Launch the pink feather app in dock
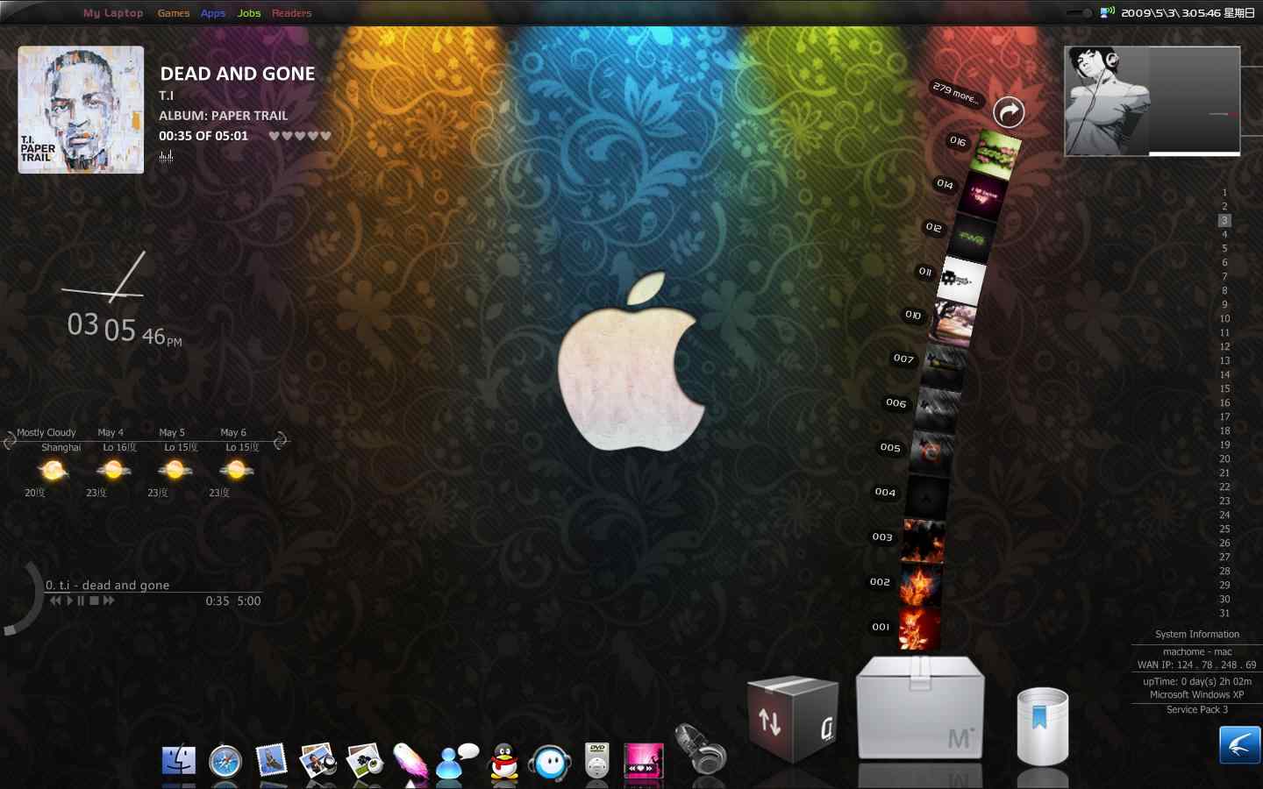 410,760
